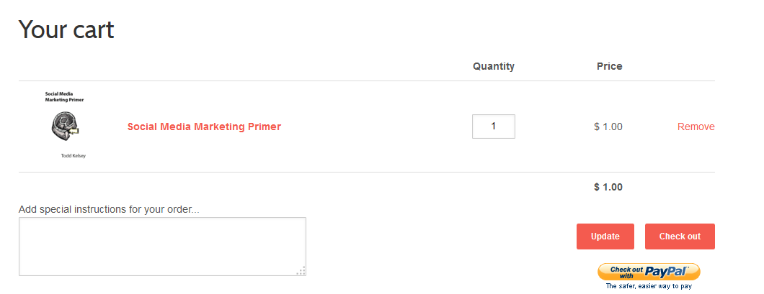This screenshot has width=764, height=294.
Task: Click the book cover thumbnail image
Action: click(x=65, y=125)
